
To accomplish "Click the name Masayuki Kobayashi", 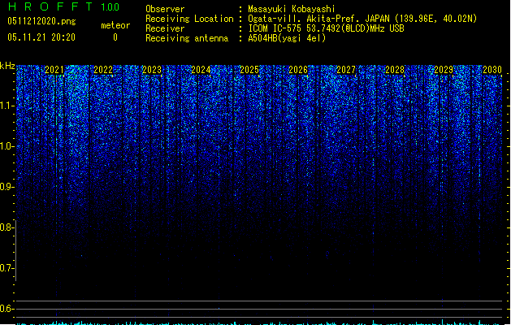I will (x=292, y=9).
